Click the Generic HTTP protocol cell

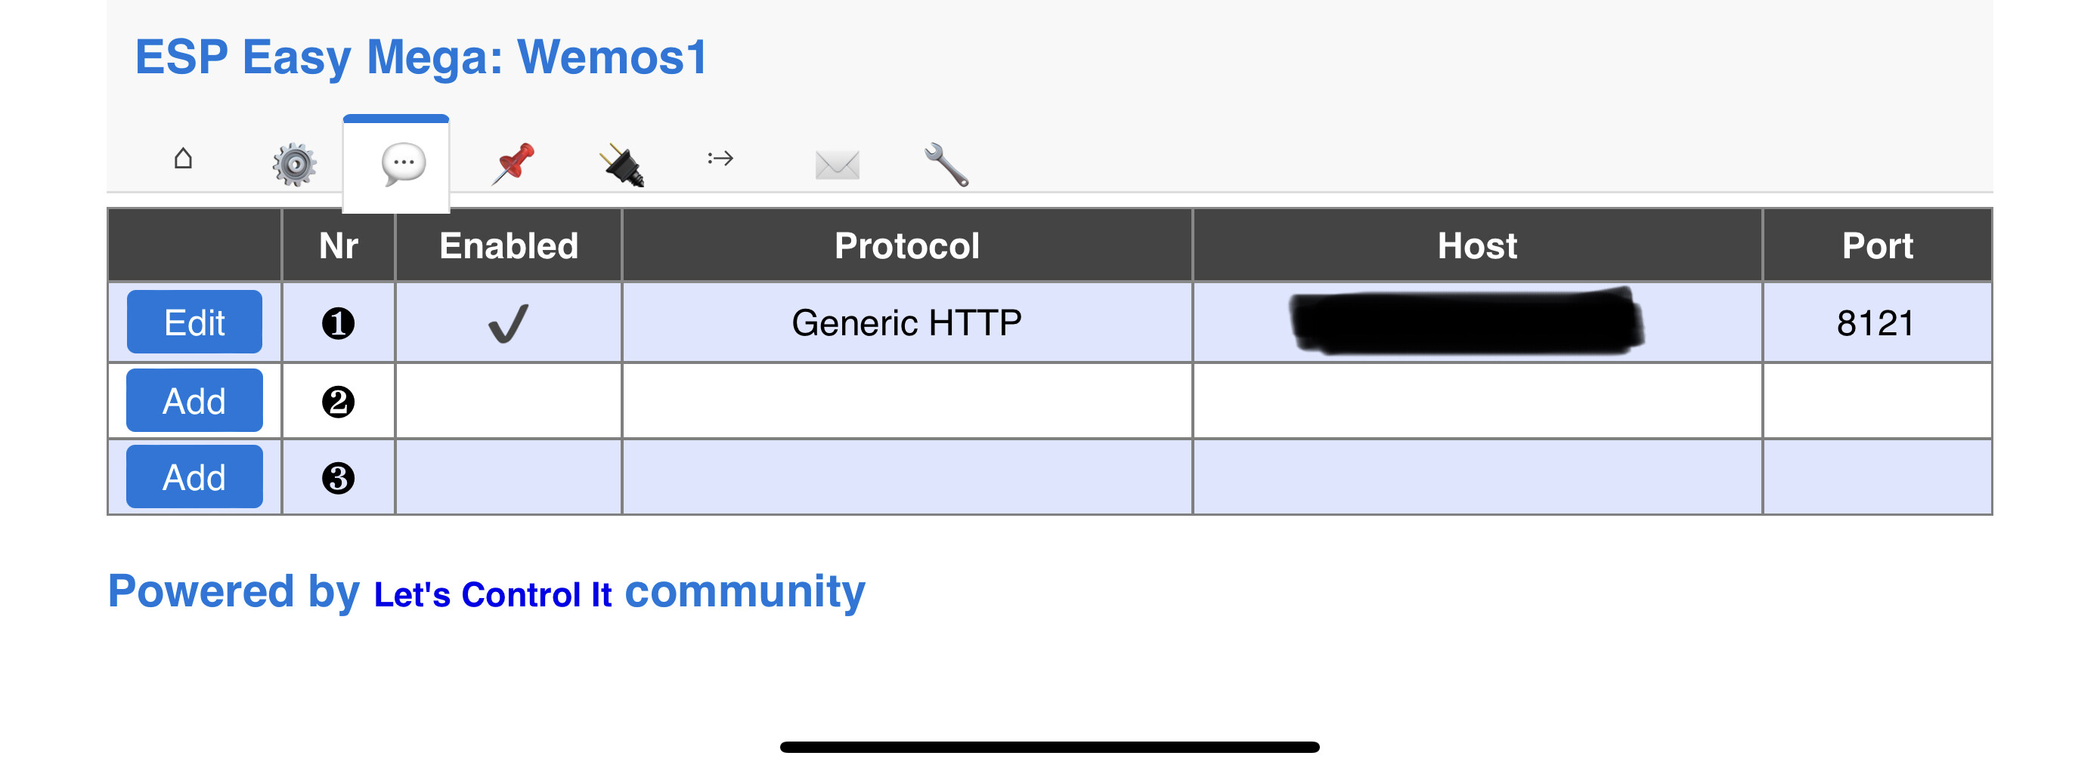(906, 323)
